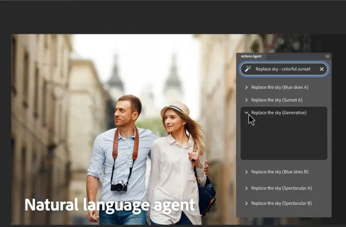Expand the Sunset A chevron
Screen dimensions: 346x227
pos(246,100)
